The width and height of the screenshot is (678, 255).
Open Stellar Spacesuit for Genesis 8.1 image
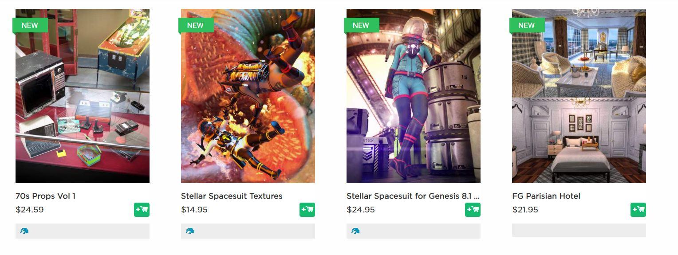click(x=414, y=96)
